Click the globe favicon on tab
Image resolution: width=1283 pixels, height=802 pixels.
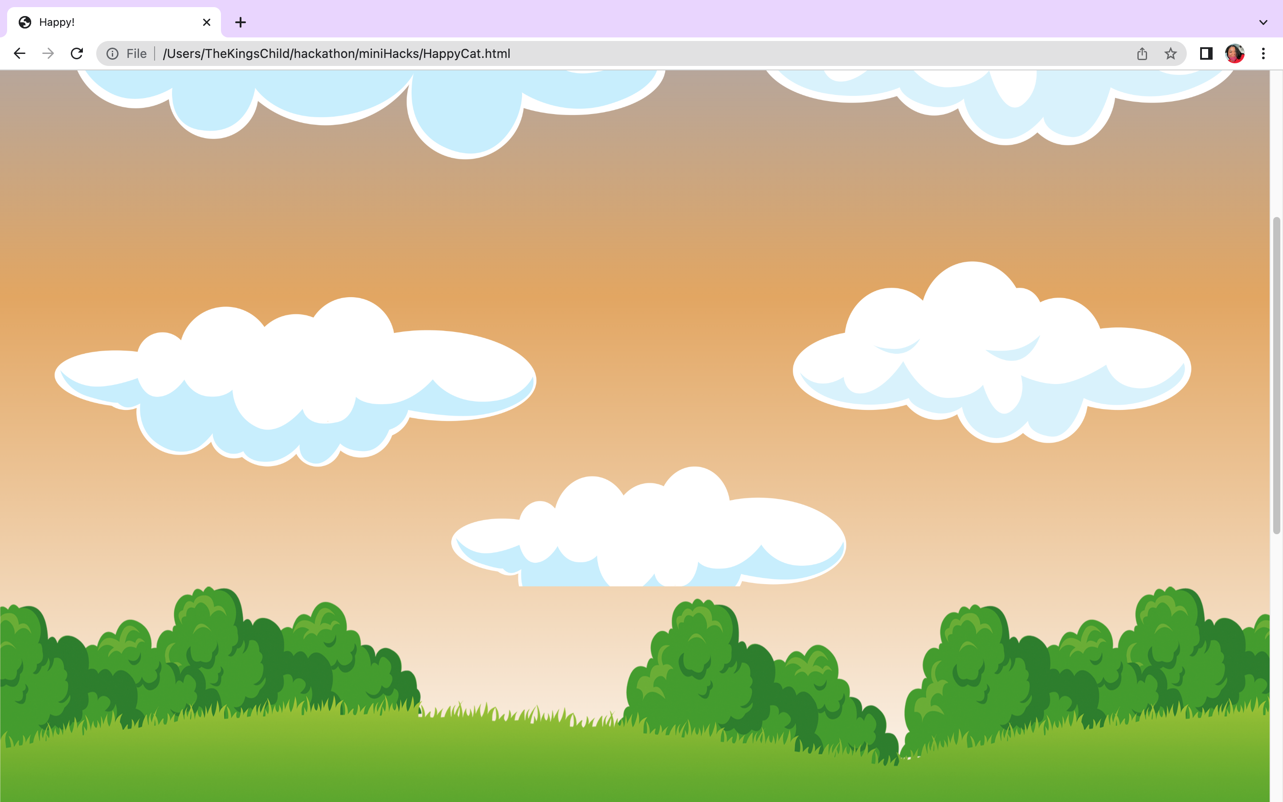(25, 22)
